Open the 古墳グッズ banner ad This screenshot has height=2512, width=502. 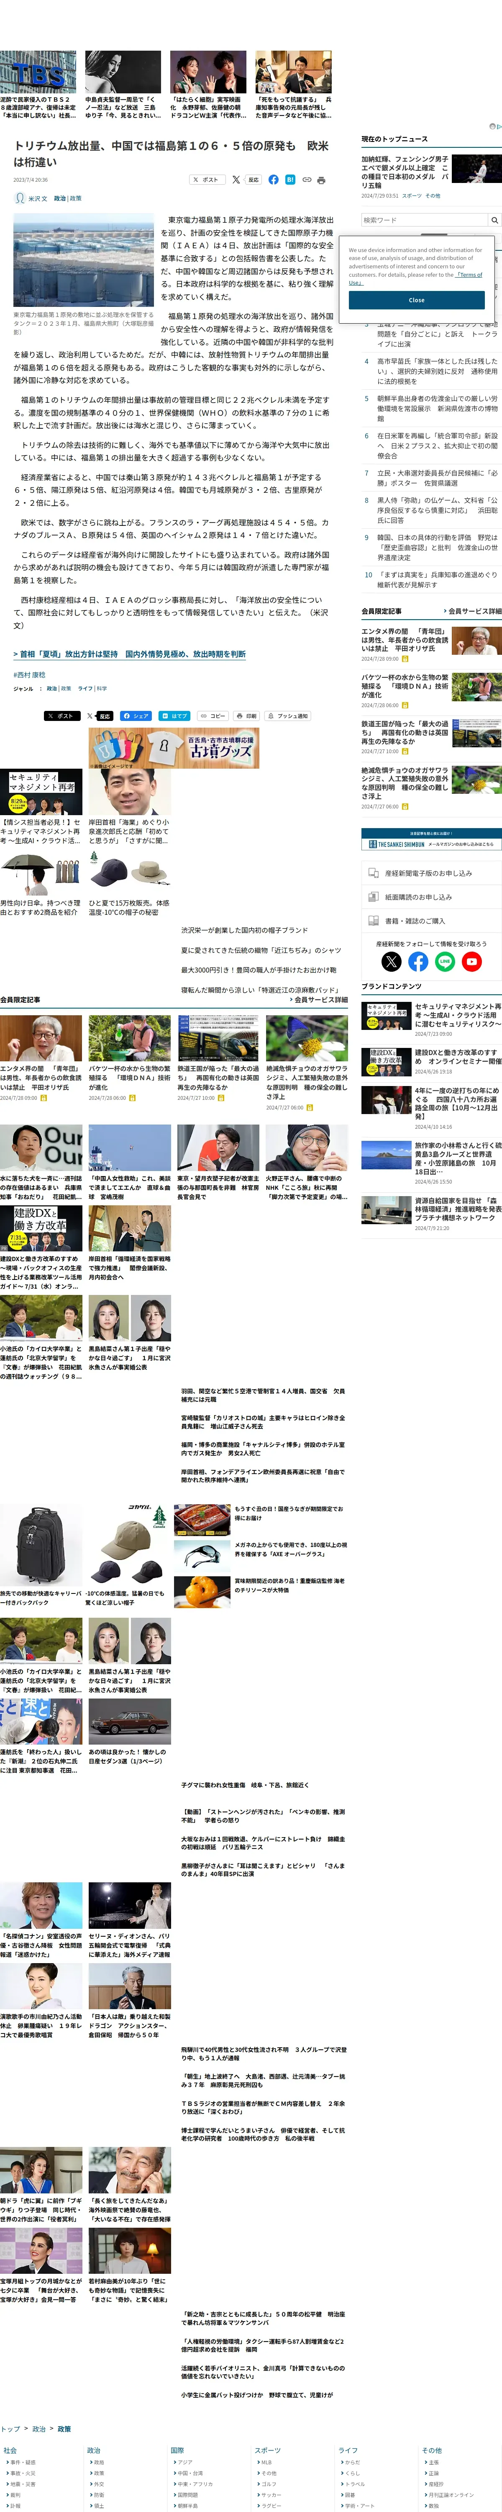pos(174,748)
